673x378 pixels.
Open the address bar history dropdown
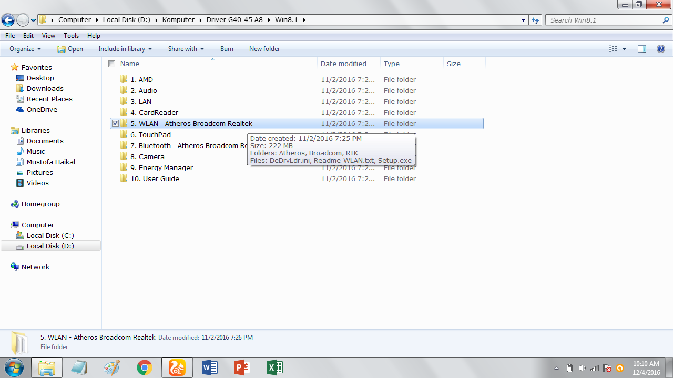tap(523, 20)
